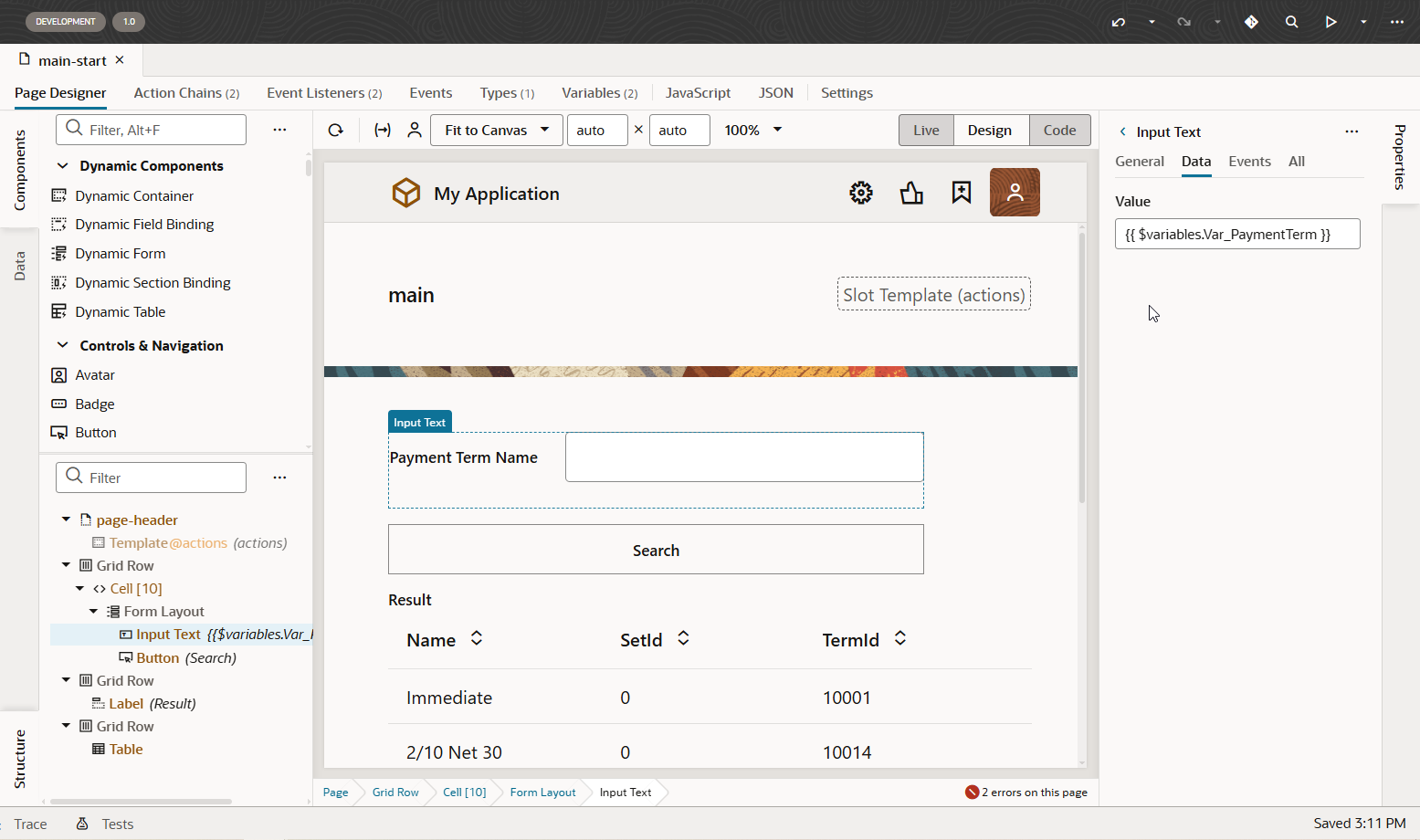This screenshot has width=1420, height=840.
Task: Click the Tests flask icon
Action: tap(82, 824)
